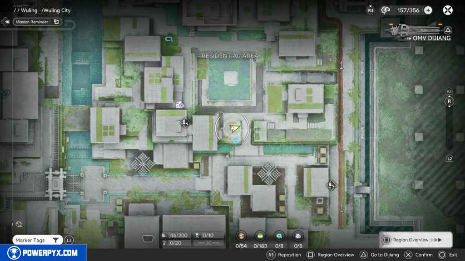Expand the Region Overview panel
This screenshot has height=261, width=465.
(x=415, y=240)
